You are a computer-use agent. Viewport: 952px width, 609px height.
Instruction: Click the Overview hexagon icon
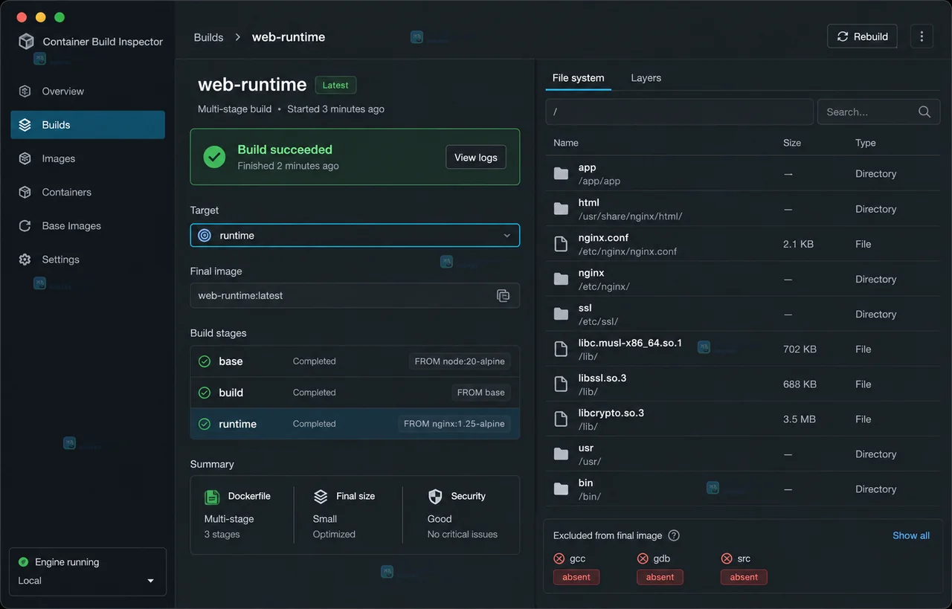(x=25, y=91)
